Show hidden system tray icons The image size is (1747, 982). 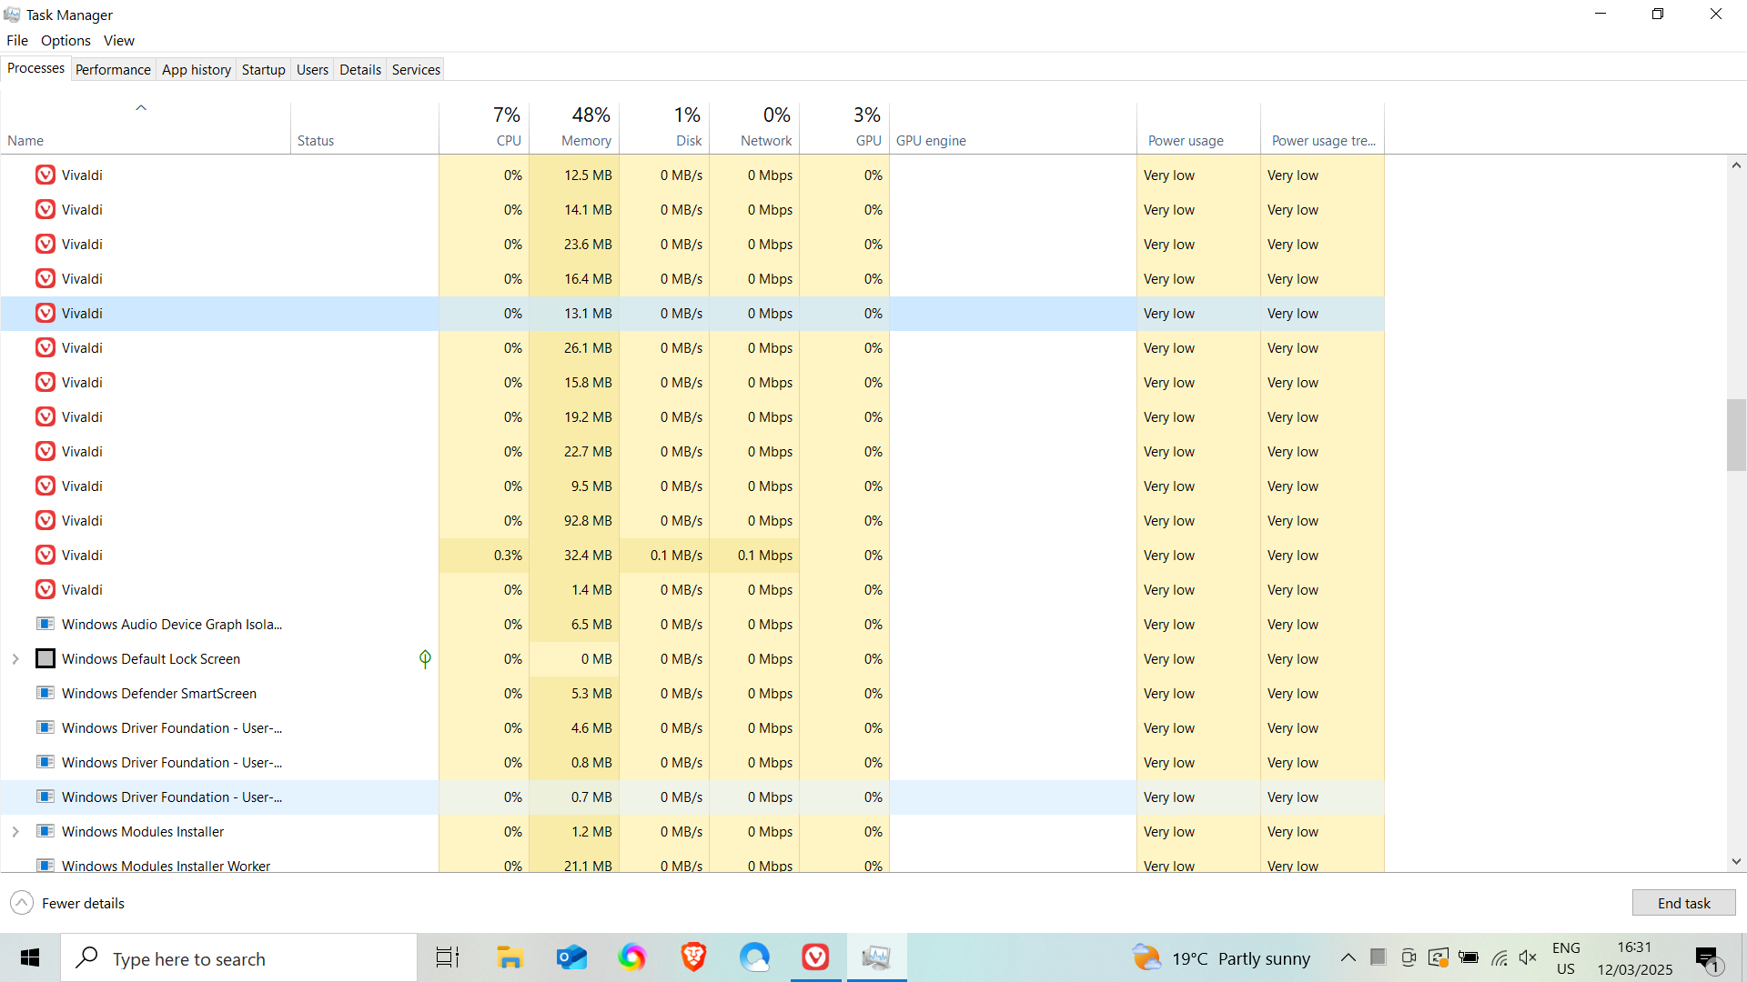[1348, 957]
